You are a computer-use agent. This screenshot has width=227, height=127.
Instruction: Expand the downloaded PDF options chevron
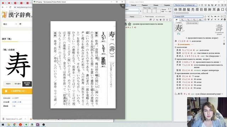[25, 119]
